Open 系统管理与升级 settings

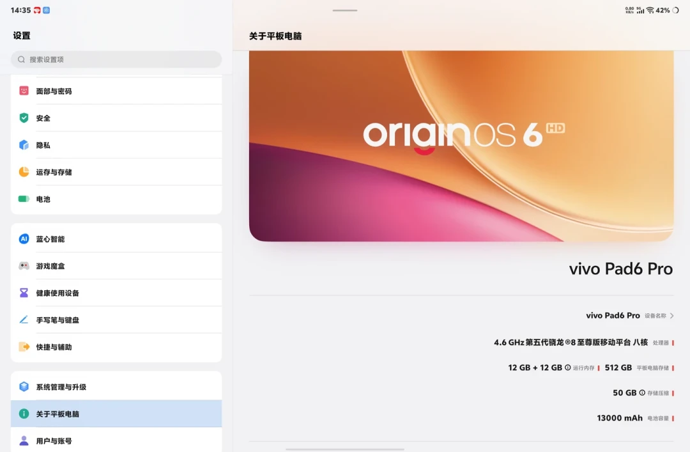pos(116,386)
